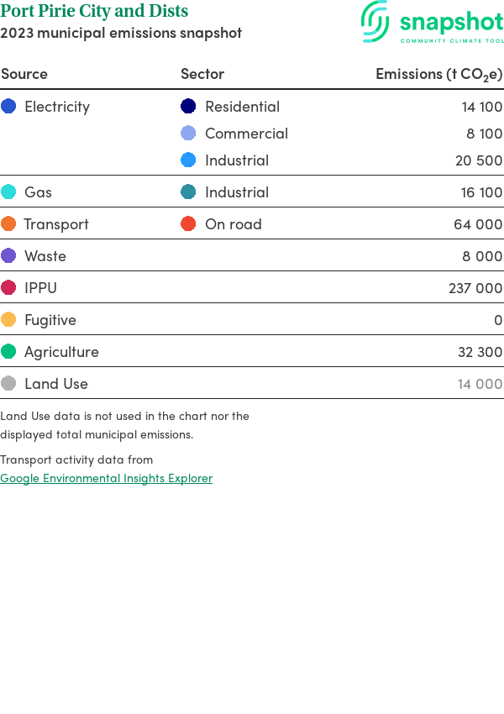Click the red On road sector dot

coord(188,224)
